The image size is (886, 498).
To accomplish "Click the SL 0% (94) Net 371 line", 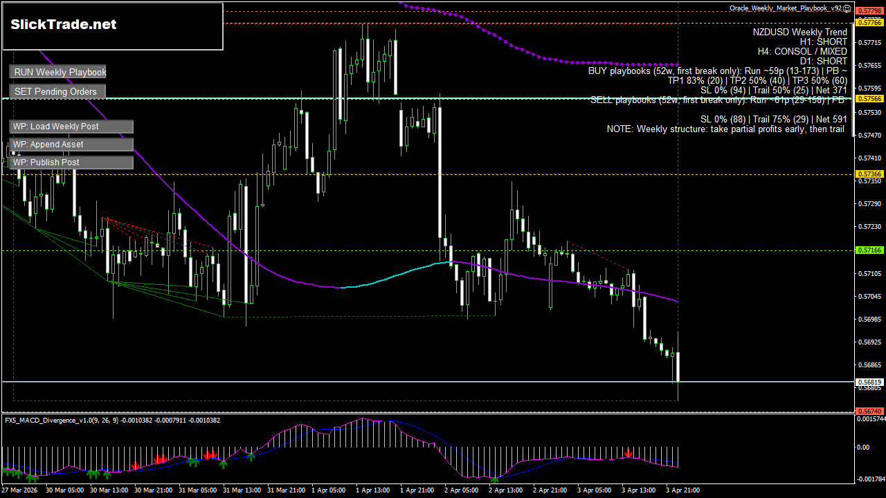I will coord(773,91).
